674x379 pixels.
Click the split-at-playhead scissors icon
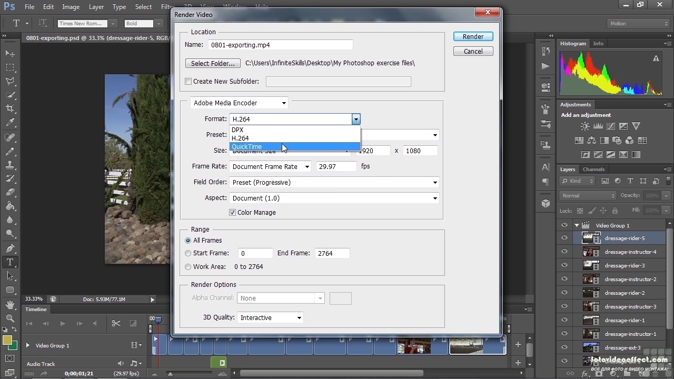coord(116,323)
